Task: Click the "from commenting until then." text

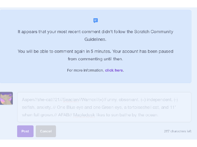Action: point(95,59)
